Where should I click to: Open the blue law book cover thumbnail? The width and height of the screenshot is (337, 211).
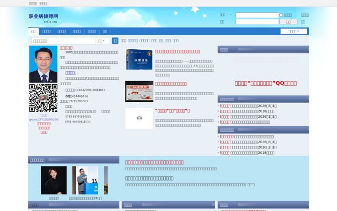coord(139,59)
